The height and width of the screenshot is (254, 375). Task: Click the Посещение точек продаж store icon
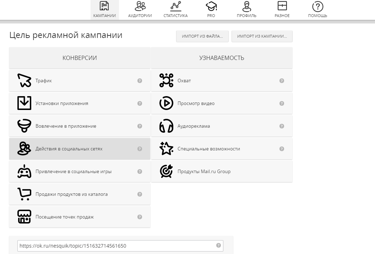click(x=25, y=217)
